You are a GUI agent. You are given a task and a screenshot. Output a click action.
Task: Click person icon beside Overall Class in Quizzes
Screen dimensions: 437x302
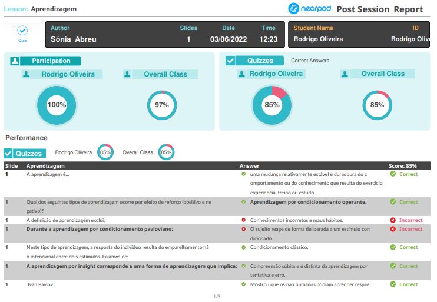pos(345,74)
